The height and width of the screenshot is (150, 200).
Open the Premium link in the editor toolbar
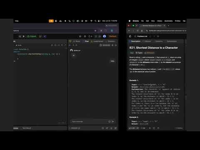coord(112,36)
